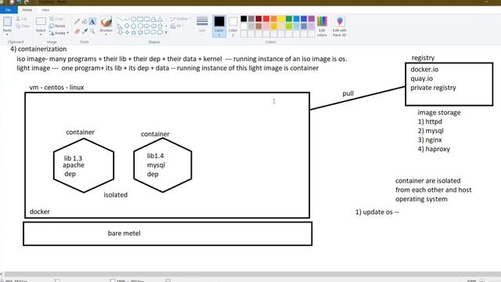Choose the Four-point star shape
This screenshot has width=501, height=282.
[127, 32]
